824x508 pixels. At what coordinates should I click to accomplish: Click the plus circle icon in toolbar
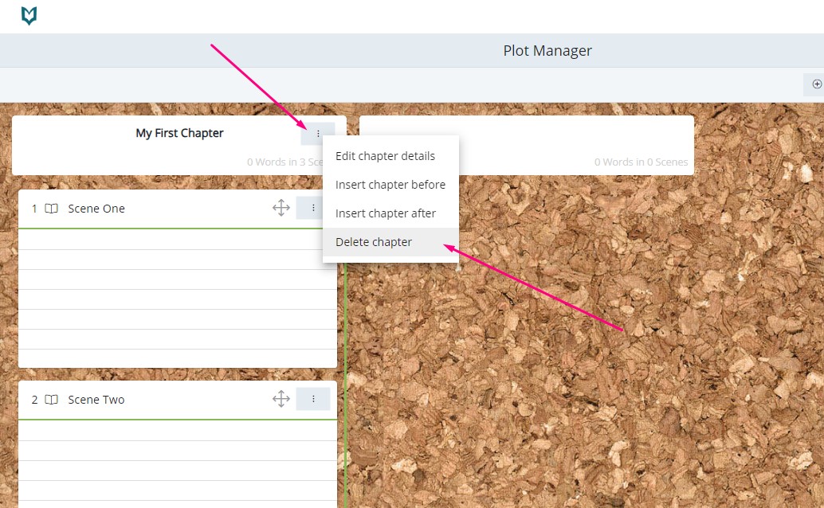click(817, 84)
